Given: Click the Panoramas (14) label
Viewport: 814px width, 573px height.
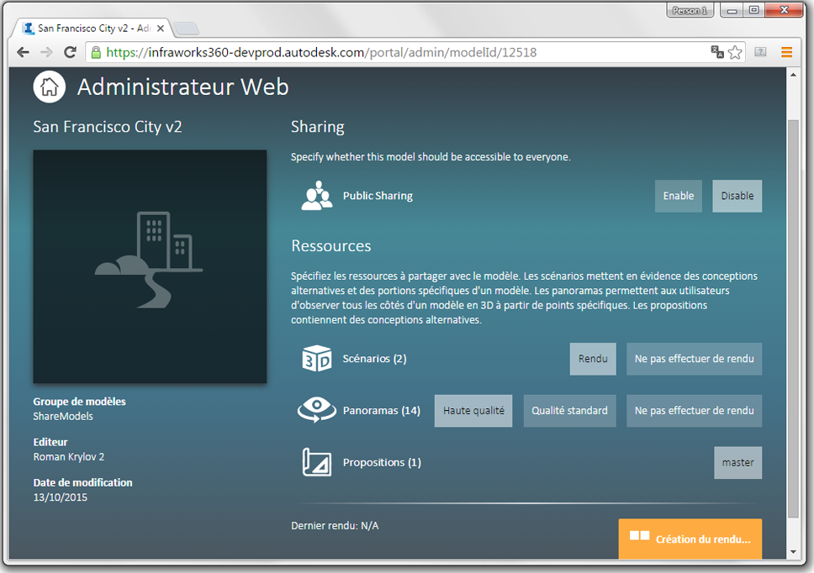Looking at the screenshot, I should [x=382, y=411].
